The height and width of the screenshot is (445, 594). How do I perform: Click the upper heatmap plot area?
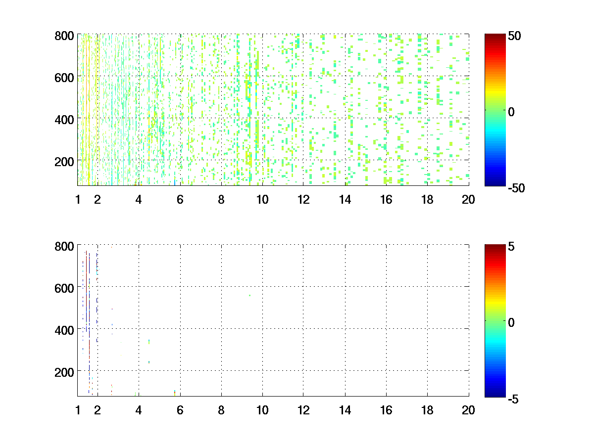pos(273,110)
